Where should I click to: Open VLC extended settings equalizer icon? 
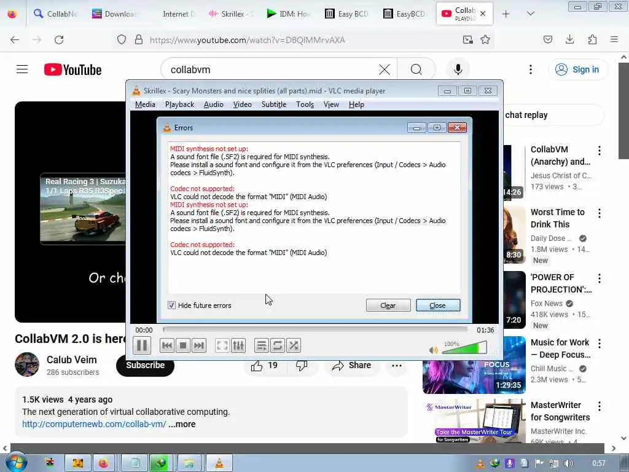238,345
